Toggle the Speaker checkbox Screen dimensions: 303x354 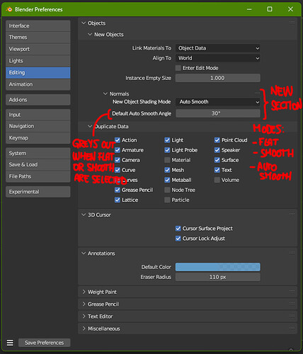(217, 150)
